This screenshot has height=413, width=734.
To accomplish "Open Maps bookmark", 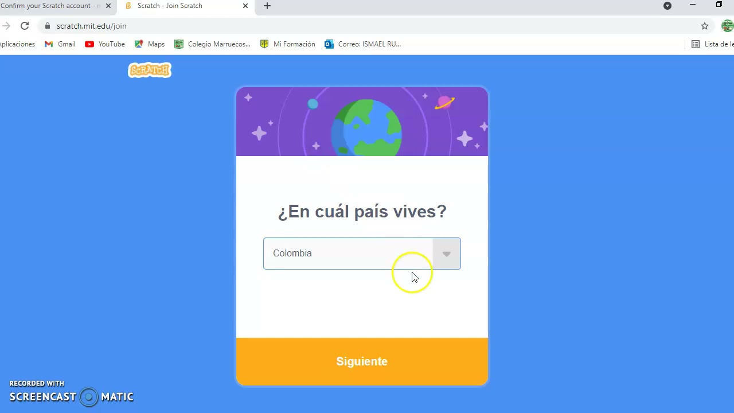I will coord(149,44).
